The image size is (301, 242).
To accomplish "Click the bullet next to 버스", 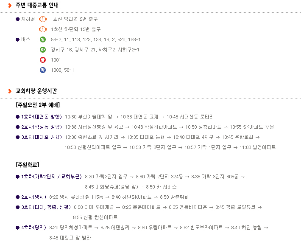I will pos(17,39).
